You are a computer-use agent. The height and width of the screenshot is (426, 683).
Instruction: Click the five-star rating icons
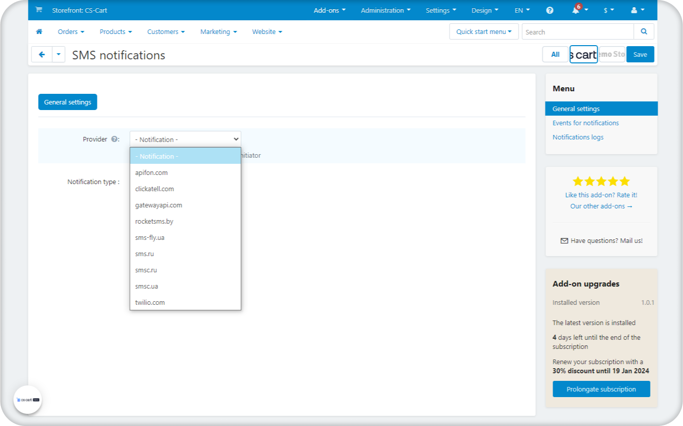601,181
